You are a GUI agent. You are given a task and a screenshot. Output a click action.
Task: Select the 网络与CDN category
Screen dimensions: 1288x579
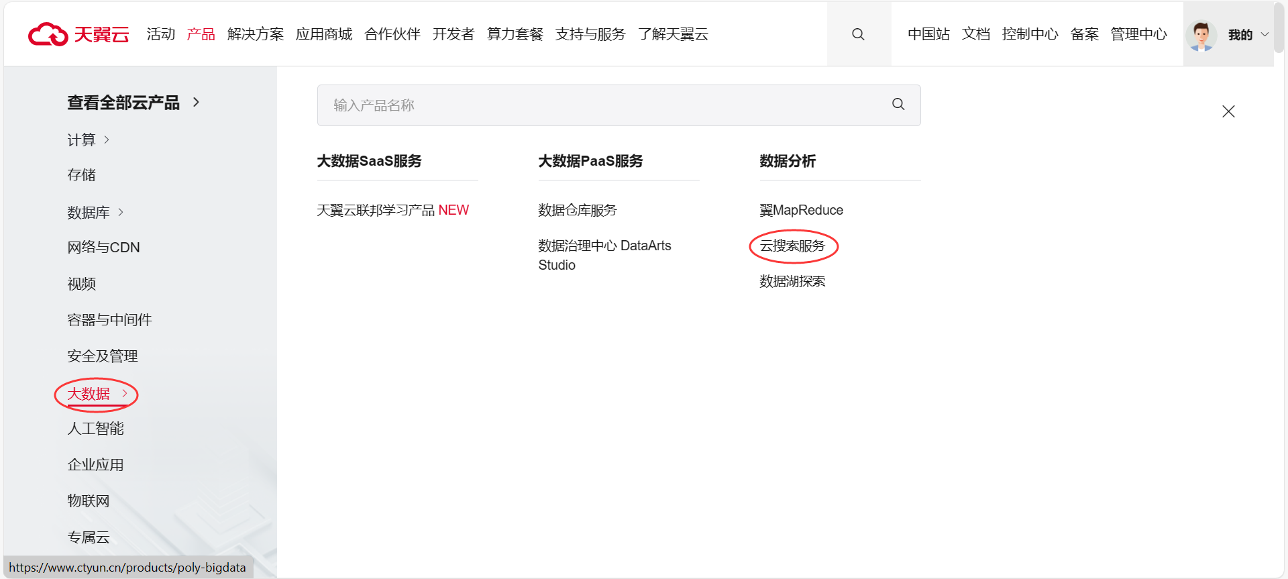(x=103, y=248)
